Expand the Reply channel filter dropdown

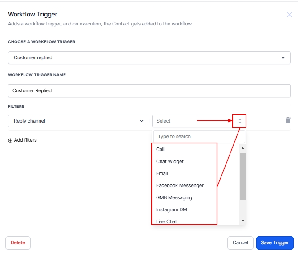click(78, 121)
